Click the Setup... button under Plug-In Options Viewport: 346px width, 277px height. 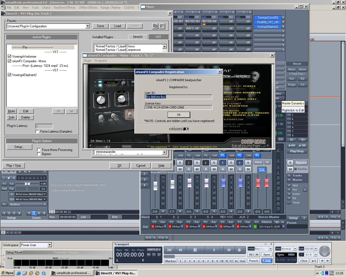[x=19, y=147]
